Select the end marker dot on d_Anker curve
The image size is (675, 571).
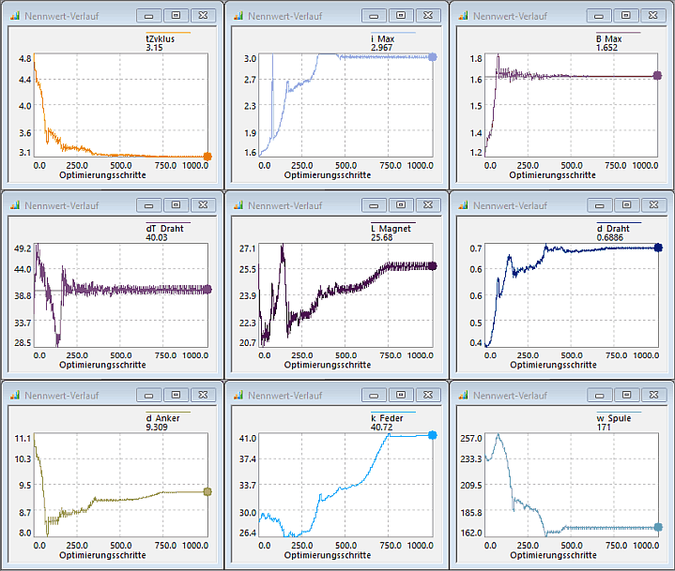coord(207,491)
